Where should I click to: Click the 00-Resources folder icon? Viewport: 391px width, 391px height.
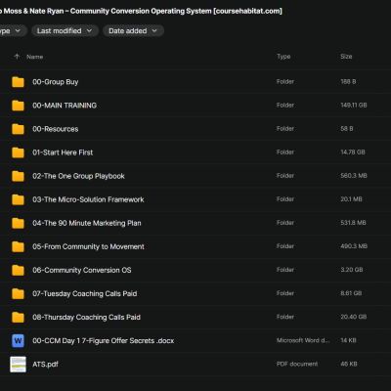coord(18,129)
